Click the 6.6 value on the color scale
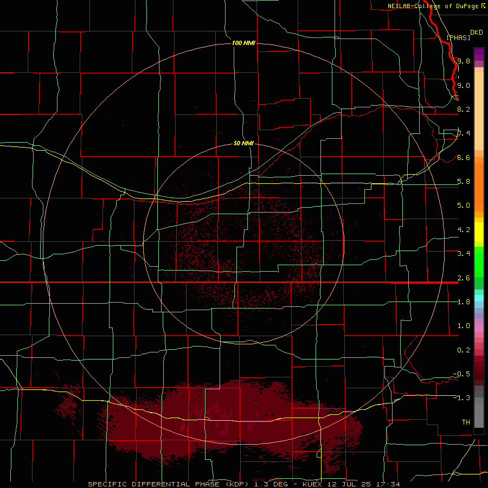488x488 pixels. click(464, 157)
